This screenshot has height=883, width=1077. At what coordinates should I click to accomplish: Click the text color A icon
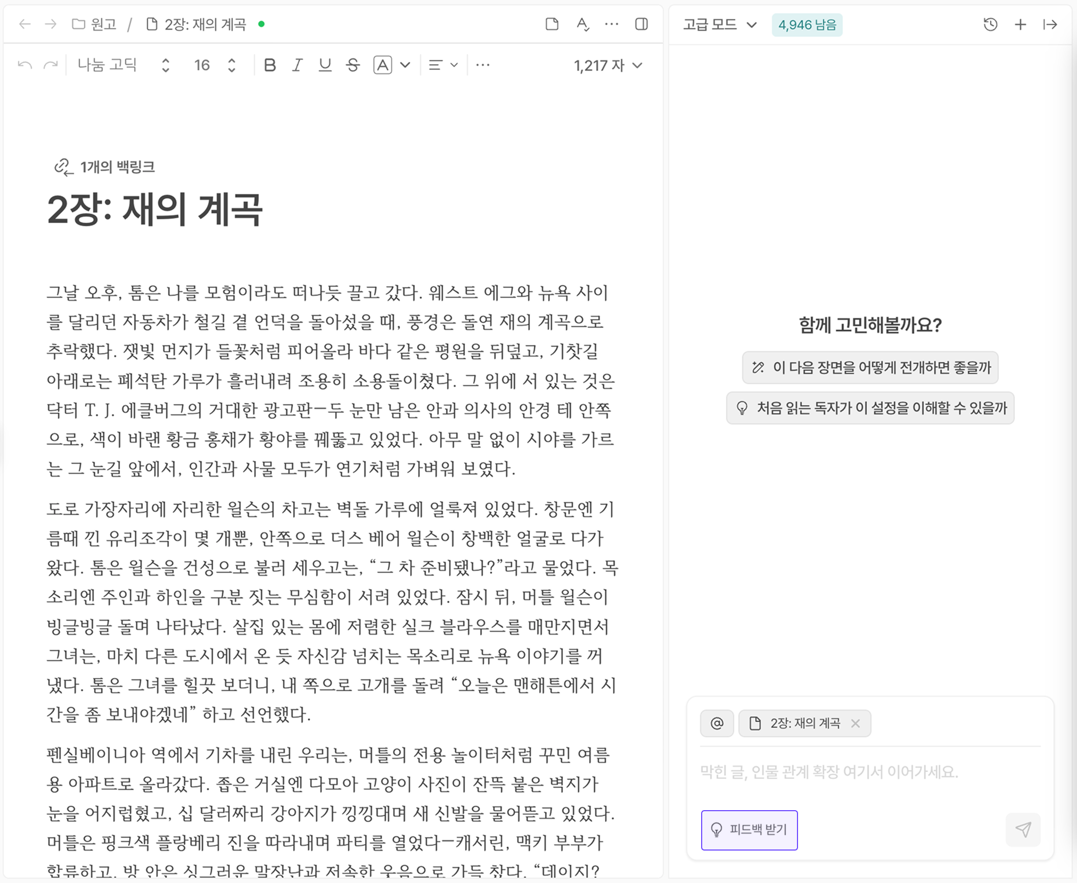point(383,65)
